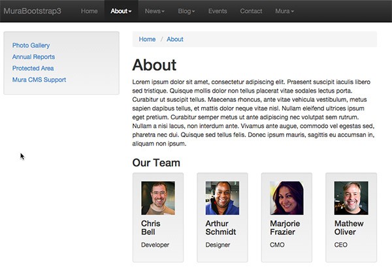Image resolution: width=392 pixels, height=280 pixels.
Task: Select the Mathew Oliver name heading
Action: click(349, 228)
